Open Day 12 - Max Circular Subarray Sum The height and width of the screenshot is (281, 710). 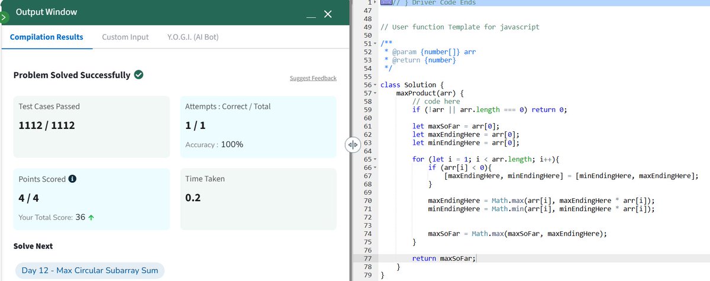(90, 270)
